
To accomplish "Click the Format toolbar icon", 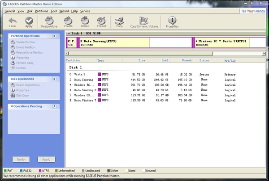I will pos(102,21).
